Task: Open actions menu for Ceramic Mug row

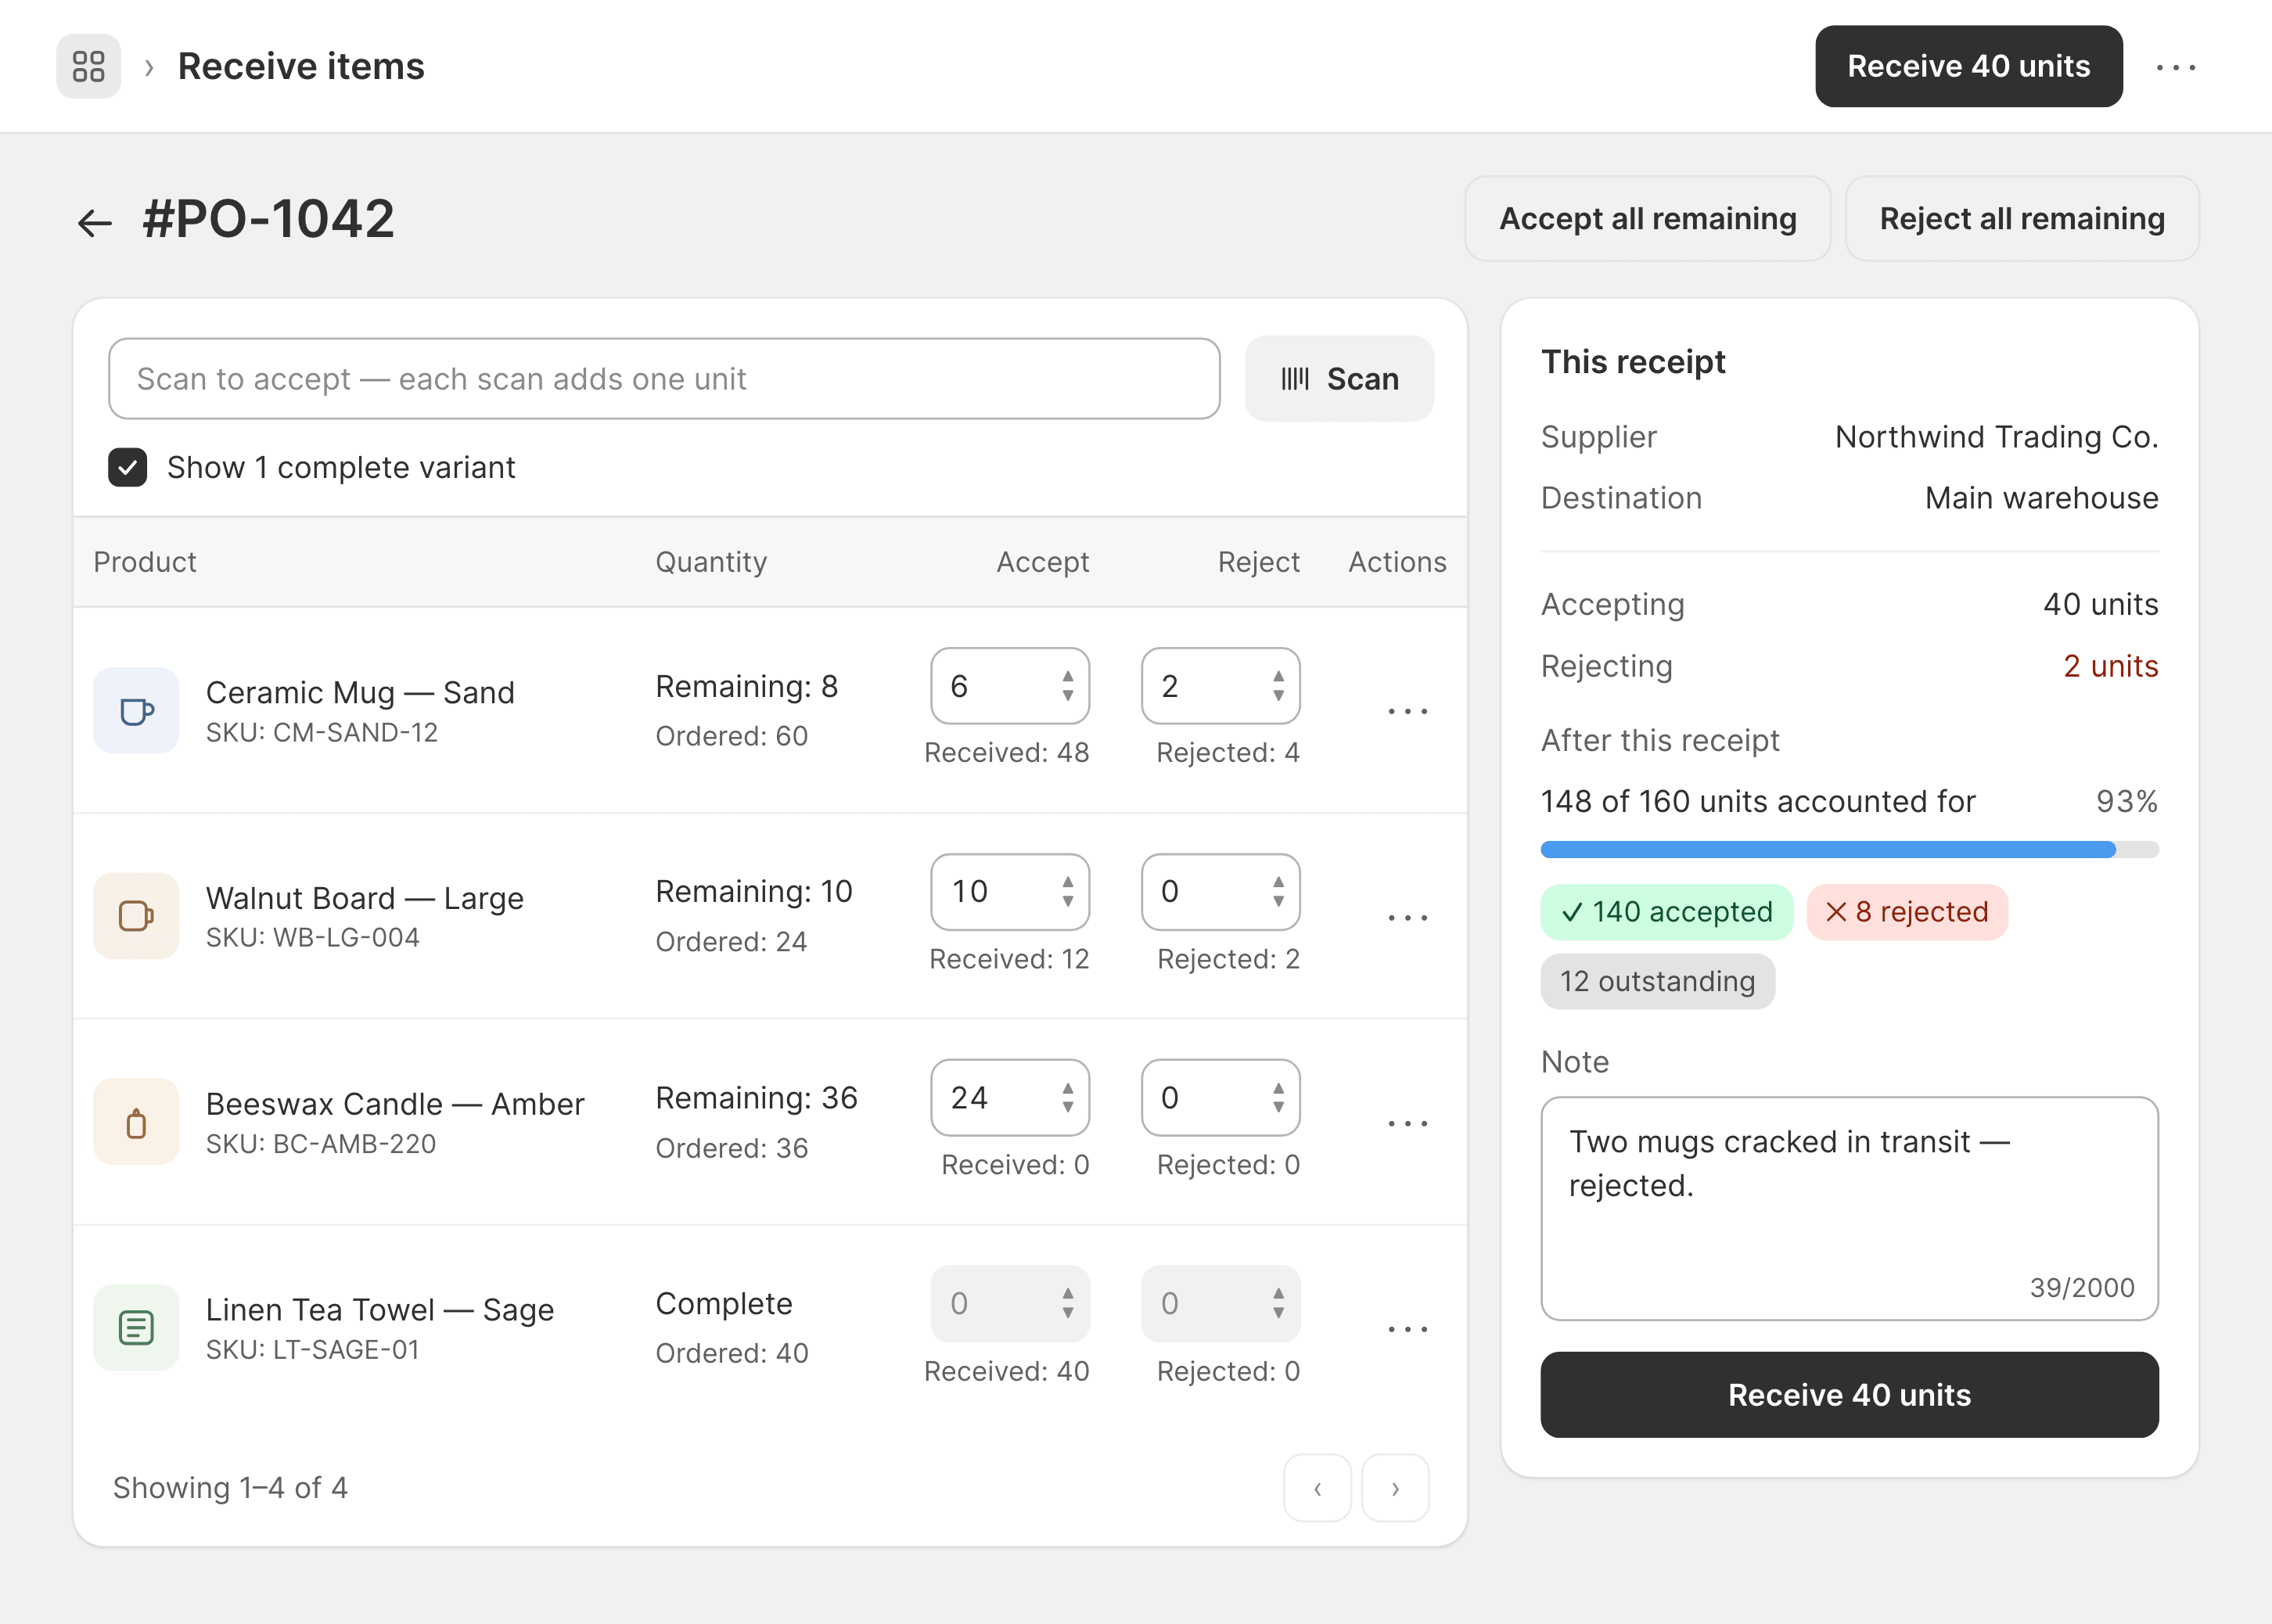Action: tap(1407, 711)
